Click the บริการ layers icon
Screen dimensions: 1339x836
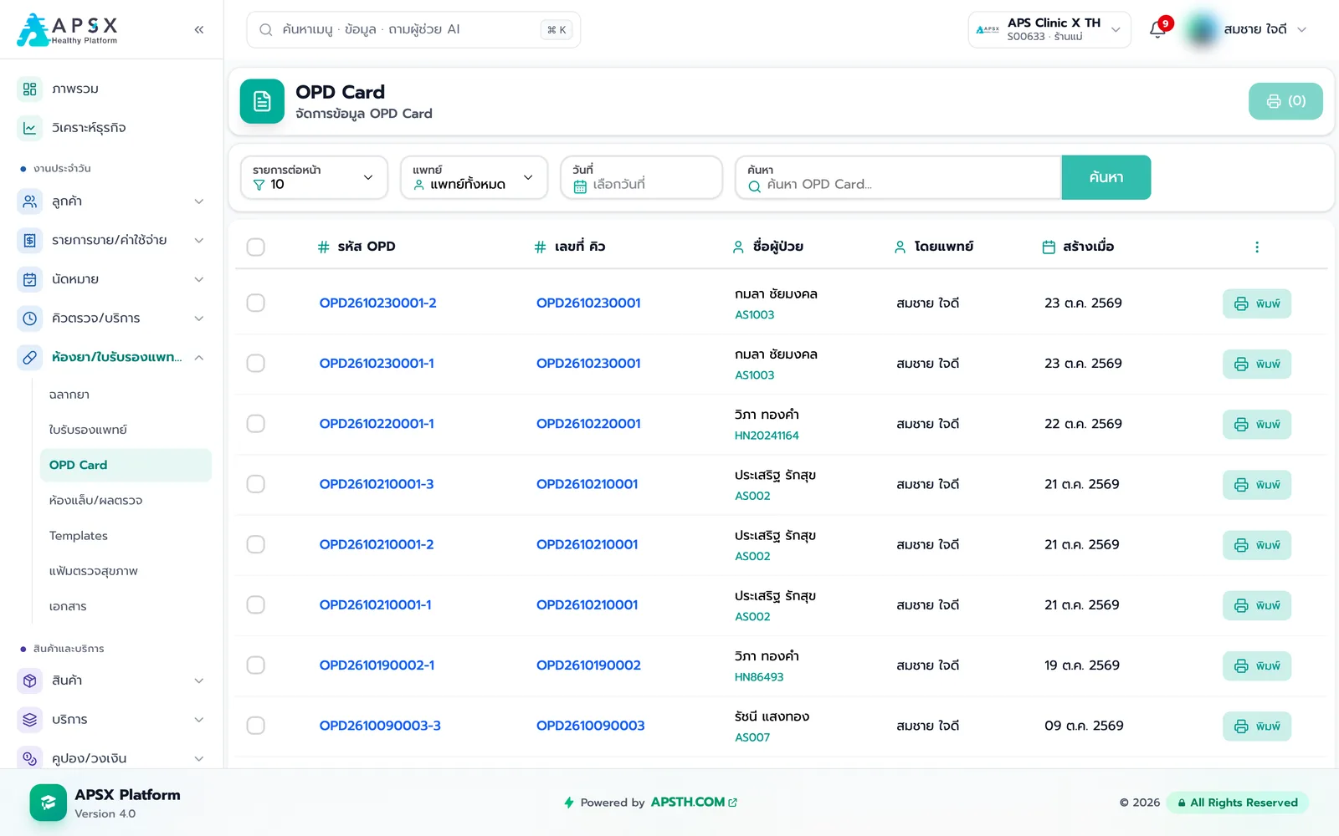click(x=30, y=720)
